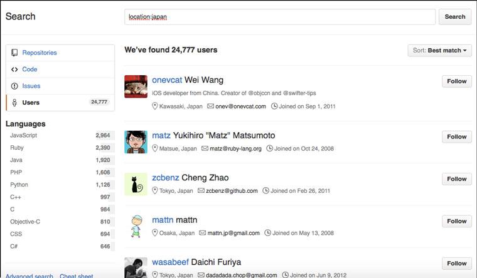
Task: Filter by the C language entry with 984
Action: pos(60,209)
